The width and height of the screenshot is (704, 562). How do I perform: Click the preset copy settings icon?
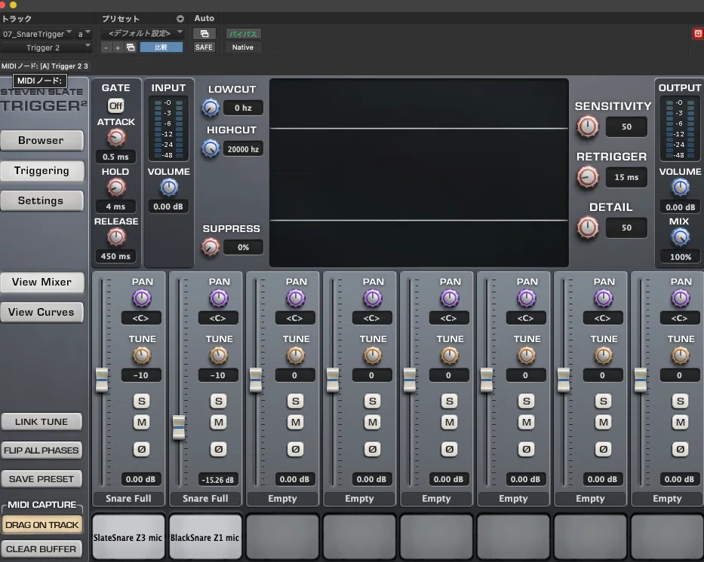pyautogui.click(x=131, y=47)
